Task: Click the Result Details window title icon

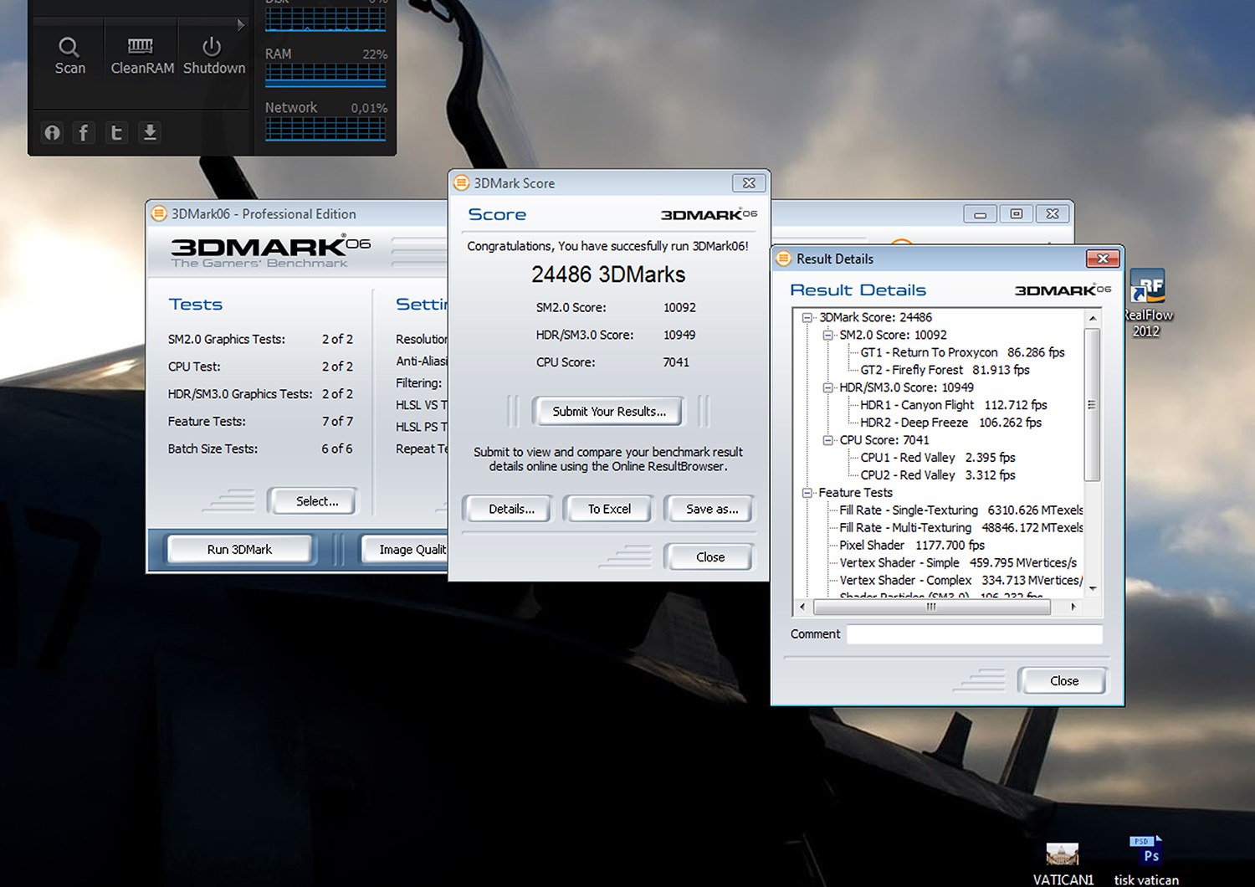Action: (x=783, y=259)
